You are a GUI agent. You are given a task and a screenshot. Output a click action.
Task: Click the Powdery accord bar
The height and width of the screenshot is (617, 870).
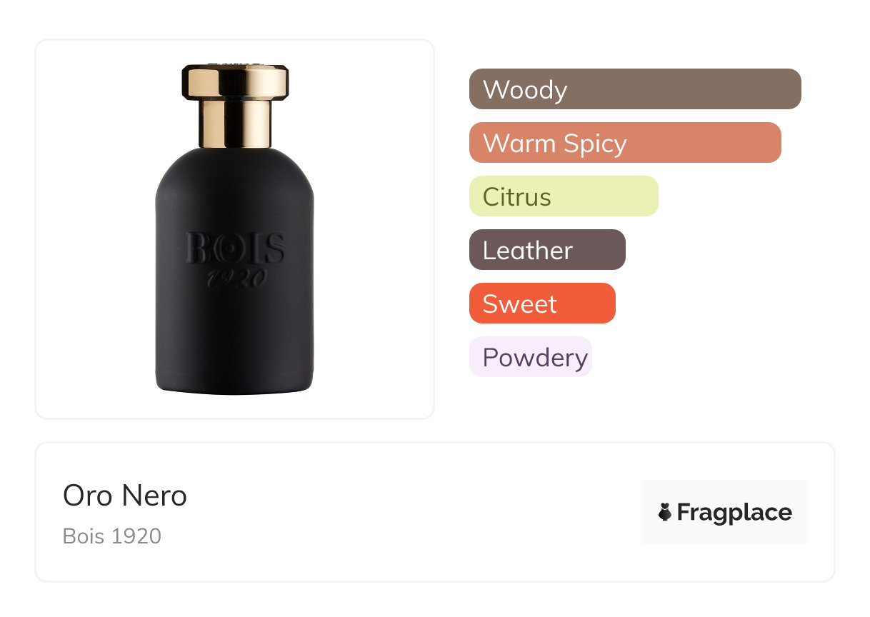coord(530,357)
